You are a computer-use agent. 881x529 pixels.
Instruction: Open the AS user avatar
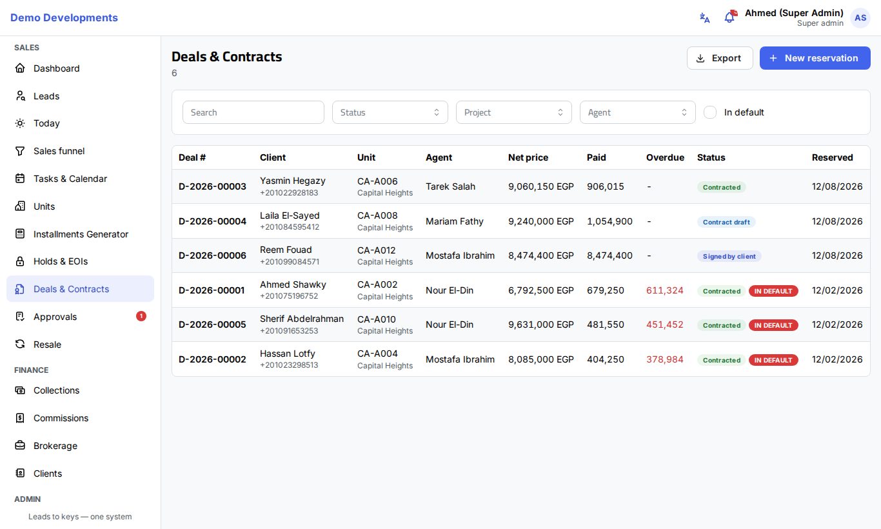860,18
